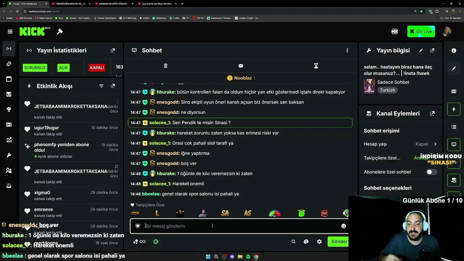Open the FUT Web App bookmark
The width and height of the screenshot is (464, 261).
pyautogui.click(x=128, y=18)
